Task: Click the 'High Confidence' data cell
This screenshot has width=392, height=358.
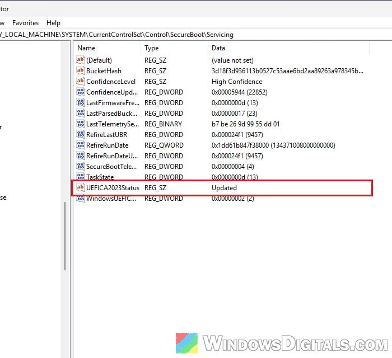Action: [x=237, y=82]
